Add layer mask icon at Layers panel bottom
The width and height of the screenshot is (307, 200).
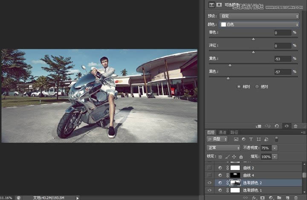[x=262, y=197]
